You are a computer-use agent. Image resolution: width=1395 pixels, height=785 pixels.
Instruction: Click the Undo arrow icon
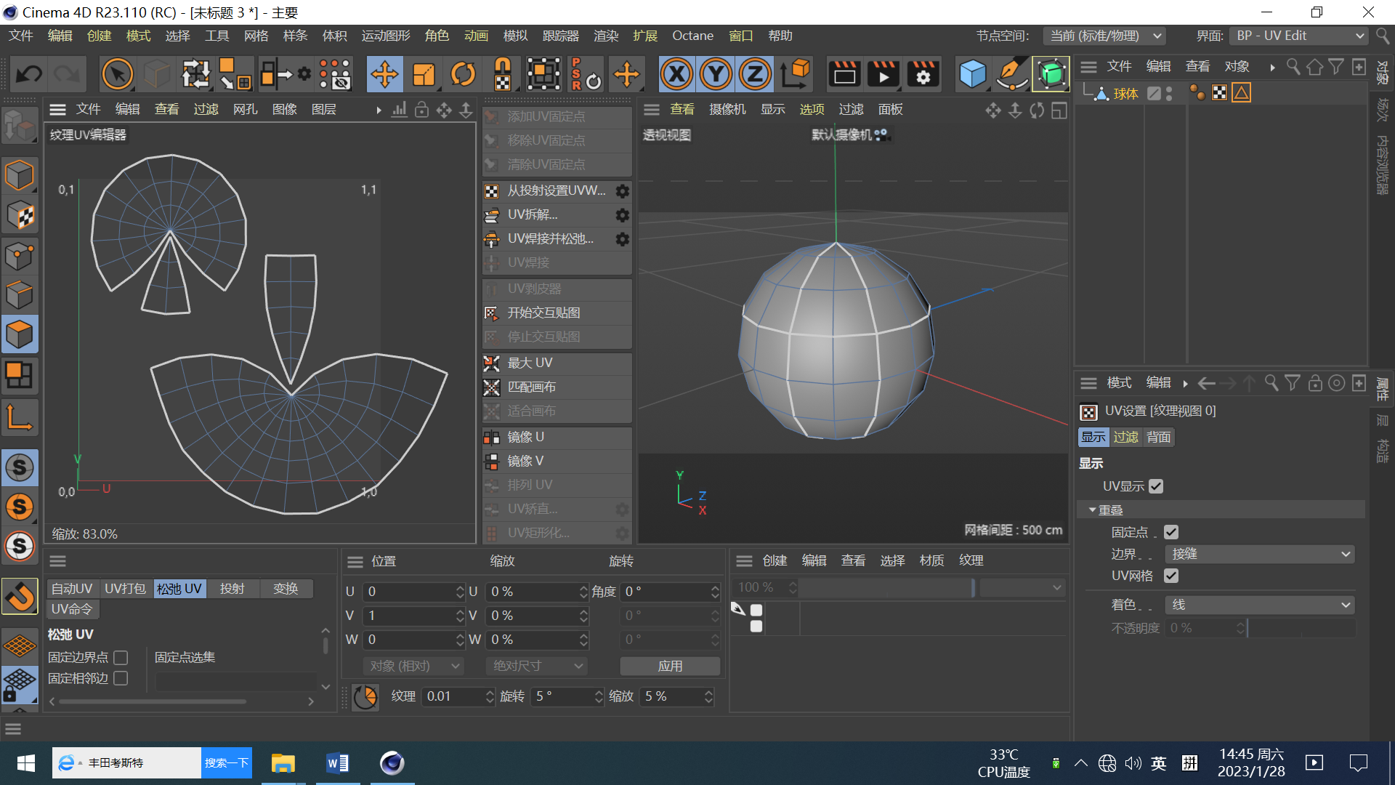(x=29, y=74)
